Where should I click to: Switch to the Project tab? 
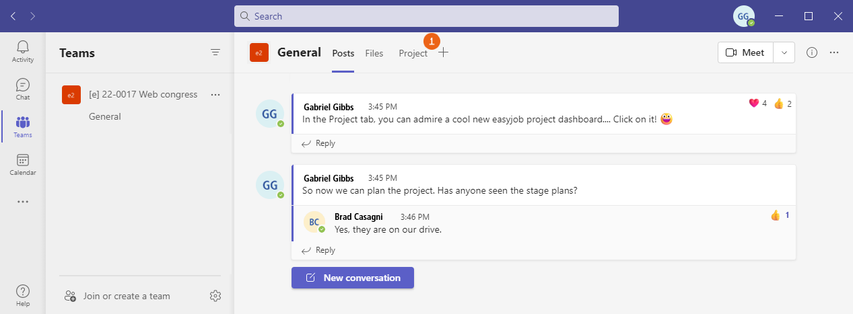click(x=413, y=53)
